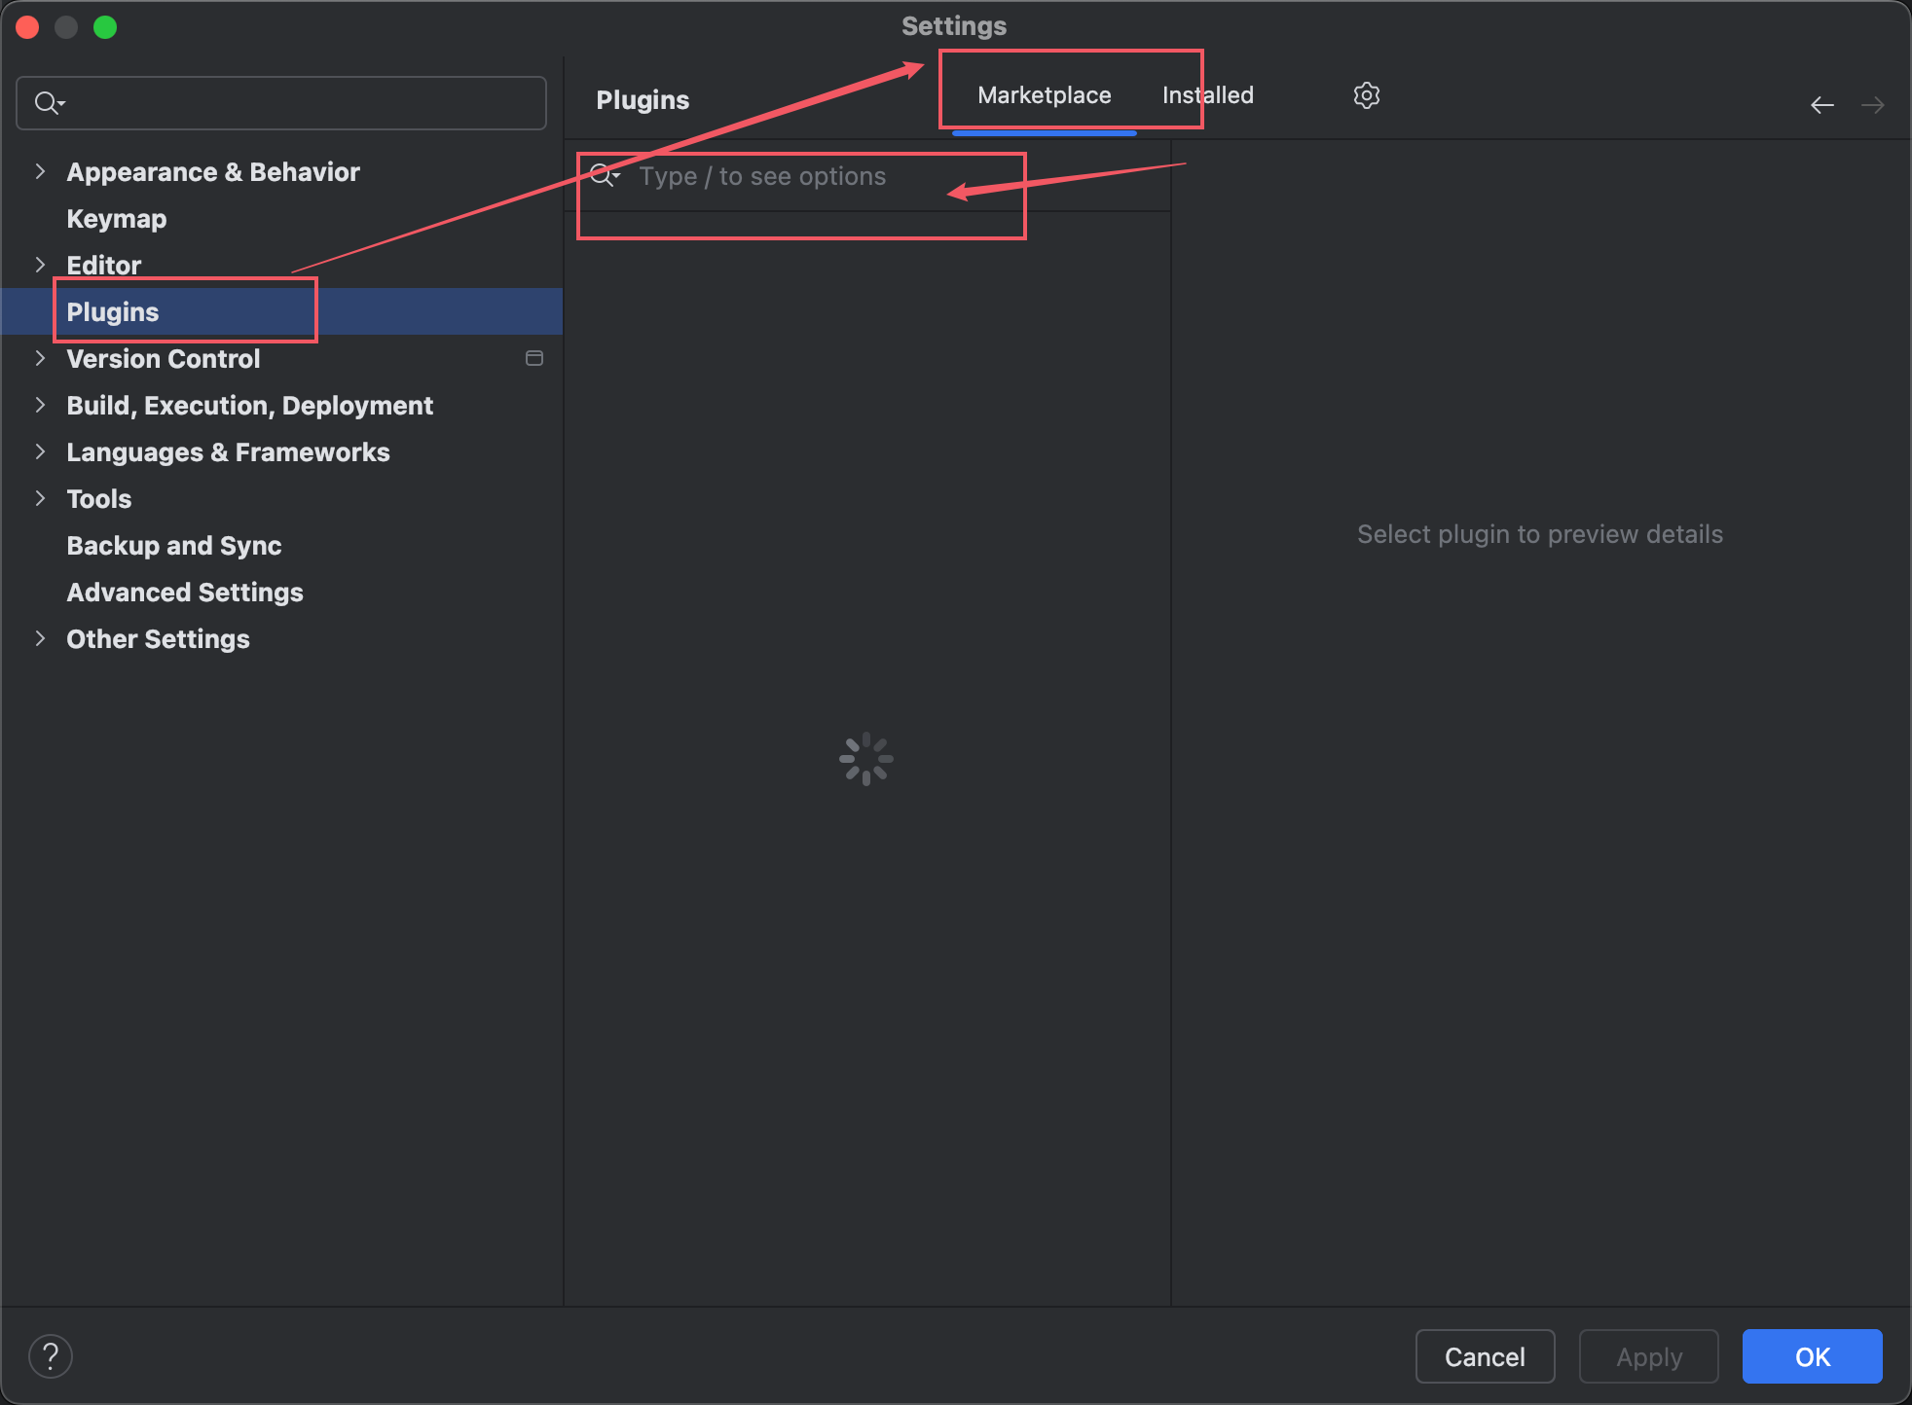Screen dimensions: 1912x1405
Task: Click the settings search magnifier icon
Action: pos(48,102)
